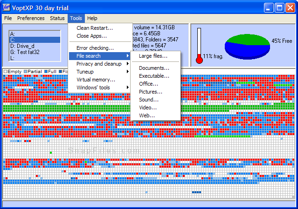Search for Video files

(155, 108)
